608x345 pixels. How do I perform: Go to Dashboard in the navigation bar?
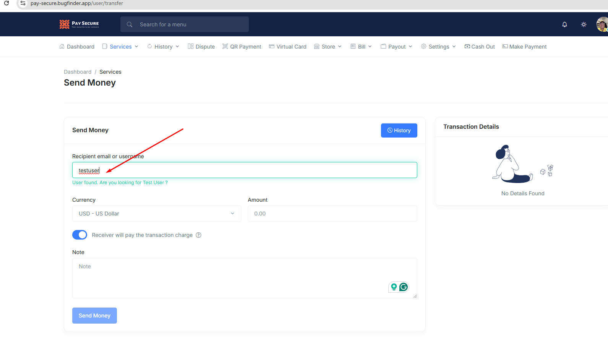77,47
